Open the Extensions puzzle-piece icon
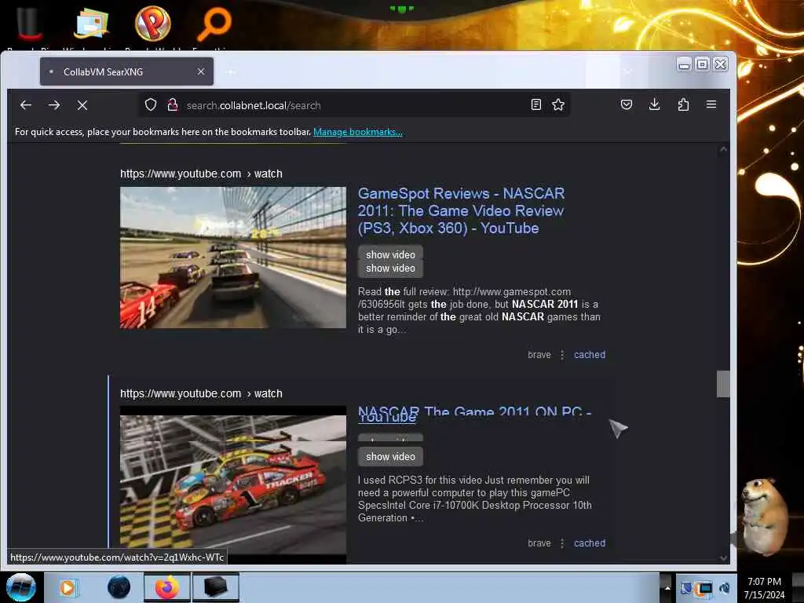804x603 pixels. click(683, 105)
